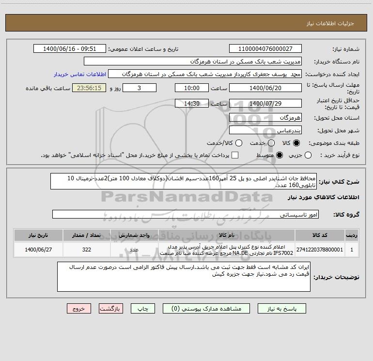
Task: Click row number cell 1
Action: coord(352,250)
